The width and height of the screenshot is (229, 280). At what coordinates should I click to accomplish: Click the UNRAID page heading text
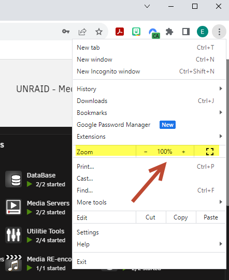pos(44,89)
